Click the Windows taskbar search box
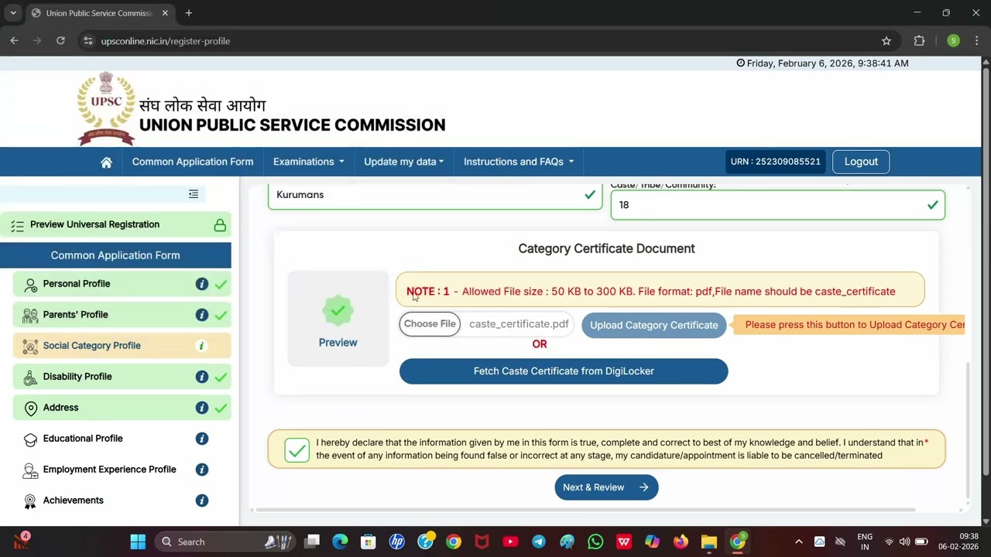The height and width of the screenshot is (557, 991). click(x=226, y=542)
